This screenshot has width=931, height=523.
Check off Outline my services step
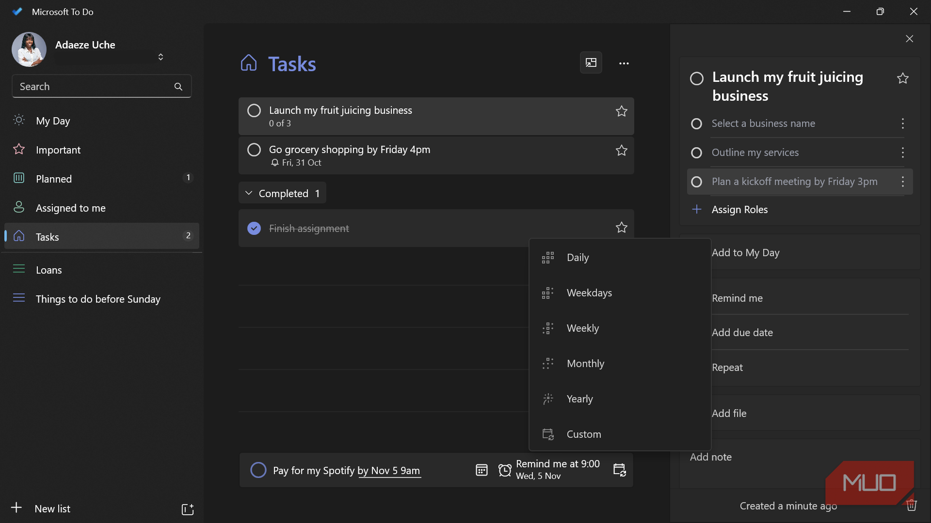pyautogui.click(x=696, y=153)
